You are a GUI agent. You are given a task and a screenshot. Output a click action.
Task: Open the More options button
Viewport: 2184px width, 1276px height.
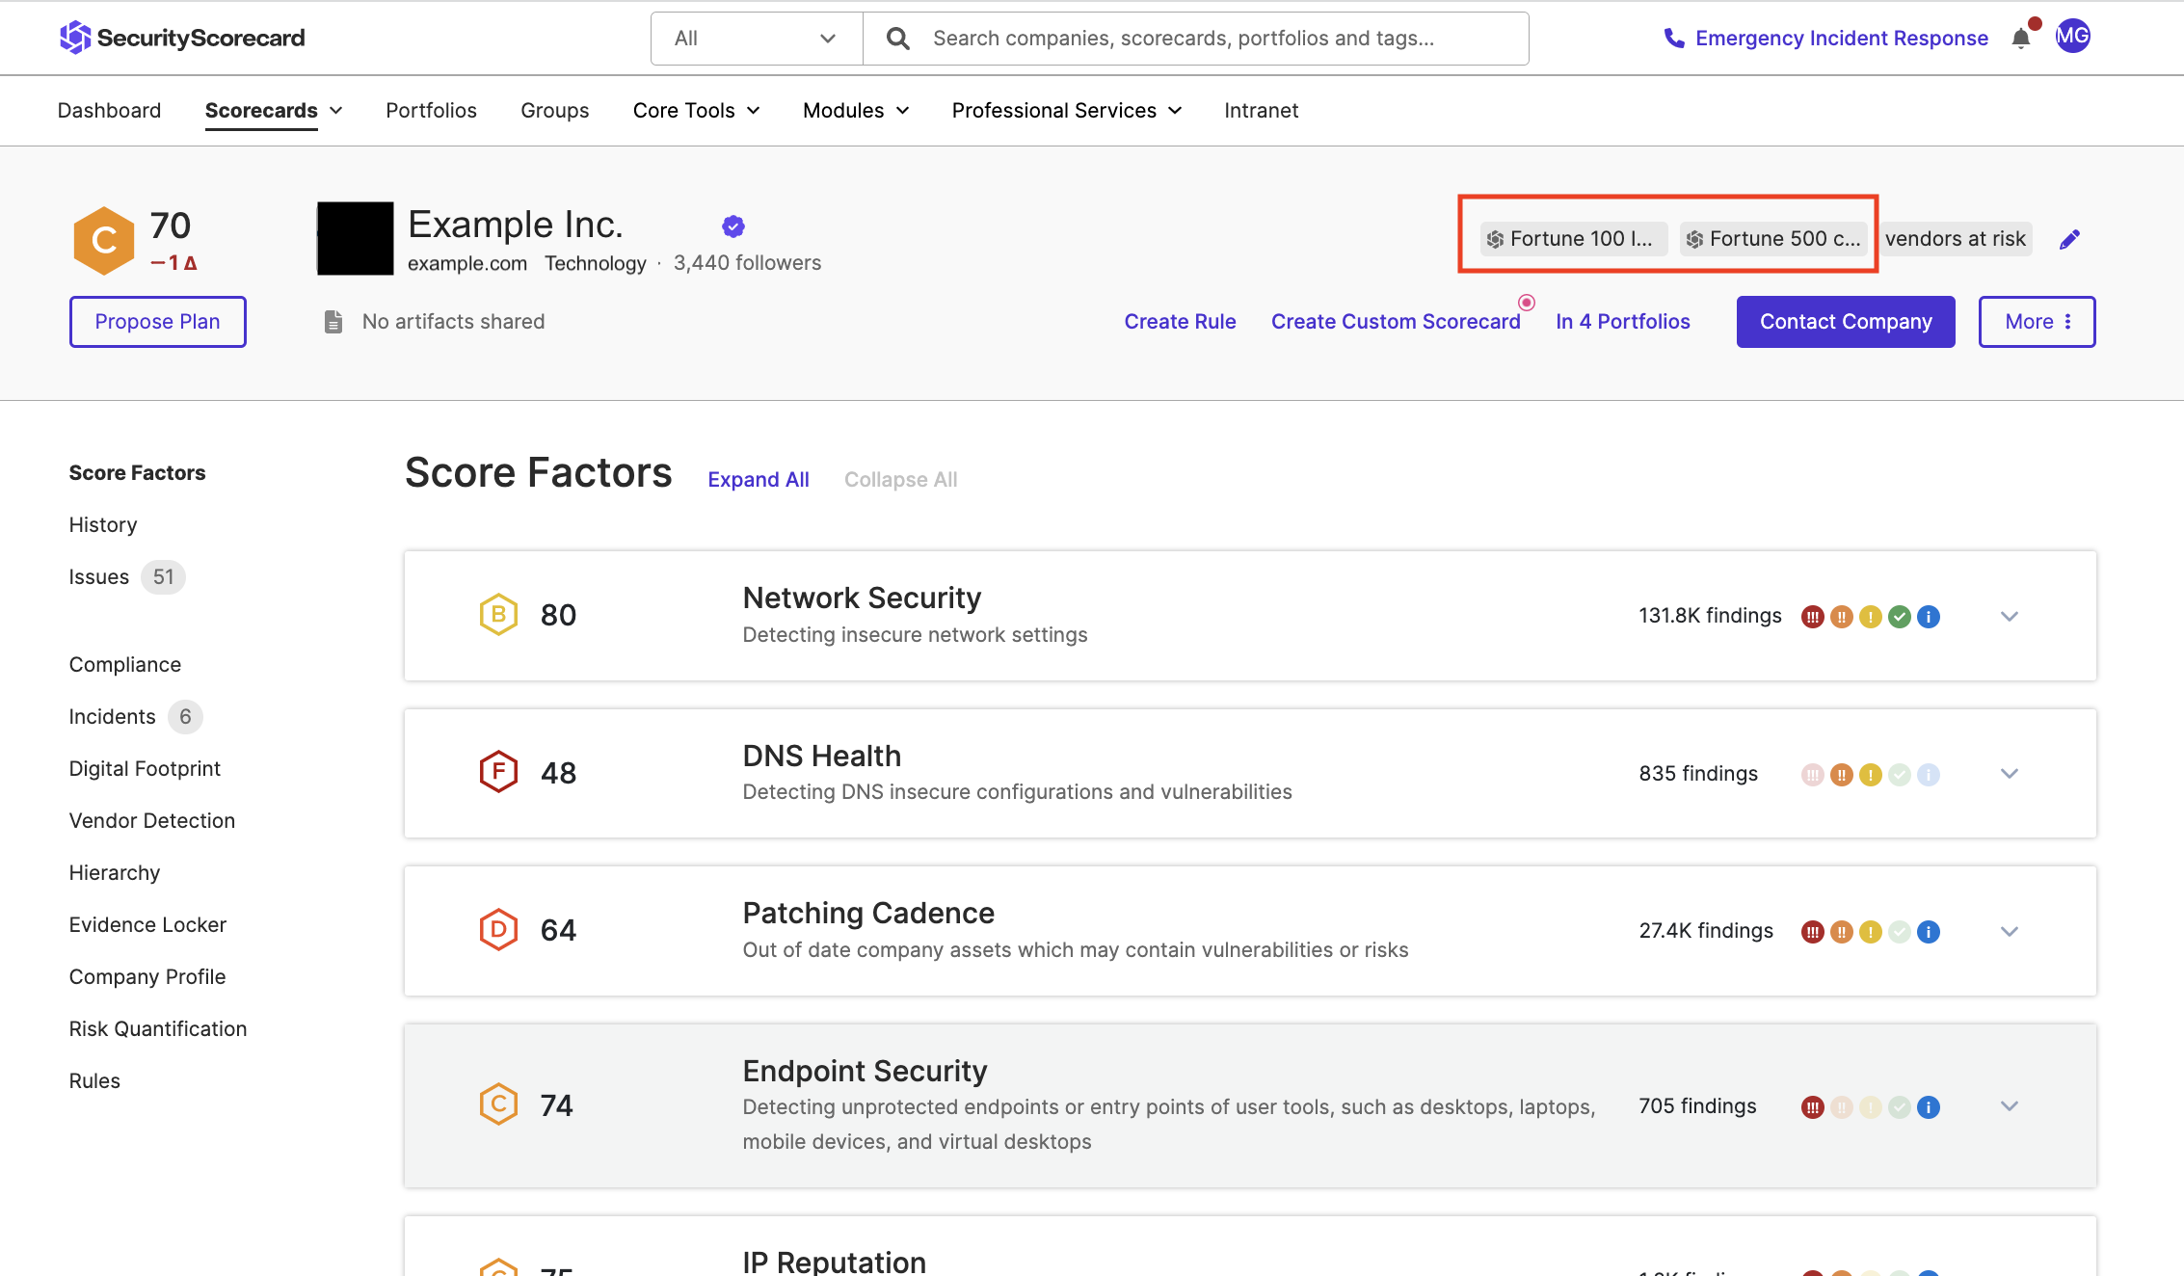coord(2037,322)
